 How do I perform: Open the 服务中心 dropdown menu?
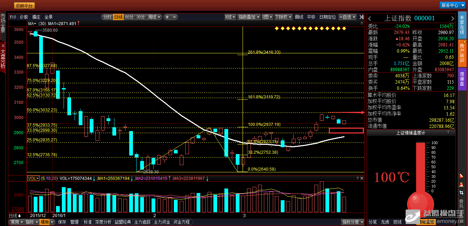pos(452,5)
